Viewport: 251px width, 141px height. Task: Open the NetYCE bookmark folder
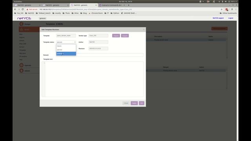click(x=29, y=13)
